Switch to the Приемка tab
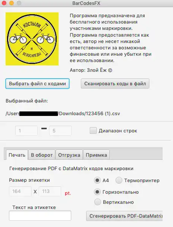 click(x=97, y=155)
